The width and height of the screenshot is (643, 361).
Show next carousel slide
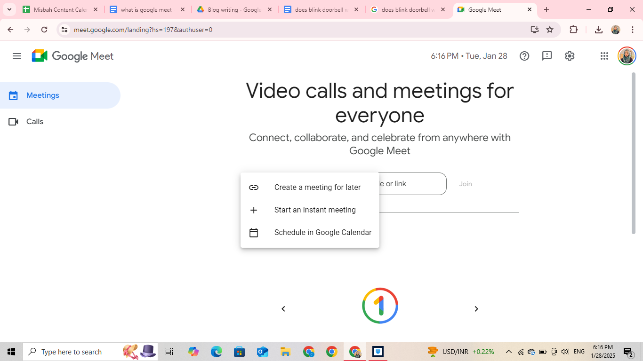click(x=476, y=309)
